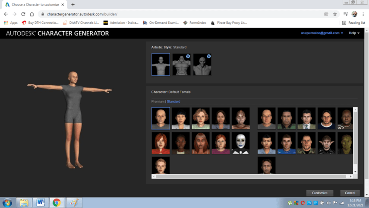Choose the lean creature artistic style thumbnail
Viewport: 369px width, 208px height.
coord(202,64)
